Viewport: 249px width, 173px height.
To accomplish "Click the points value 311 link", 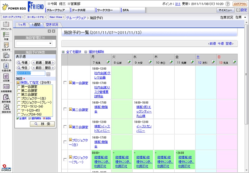I will [178, 4].
